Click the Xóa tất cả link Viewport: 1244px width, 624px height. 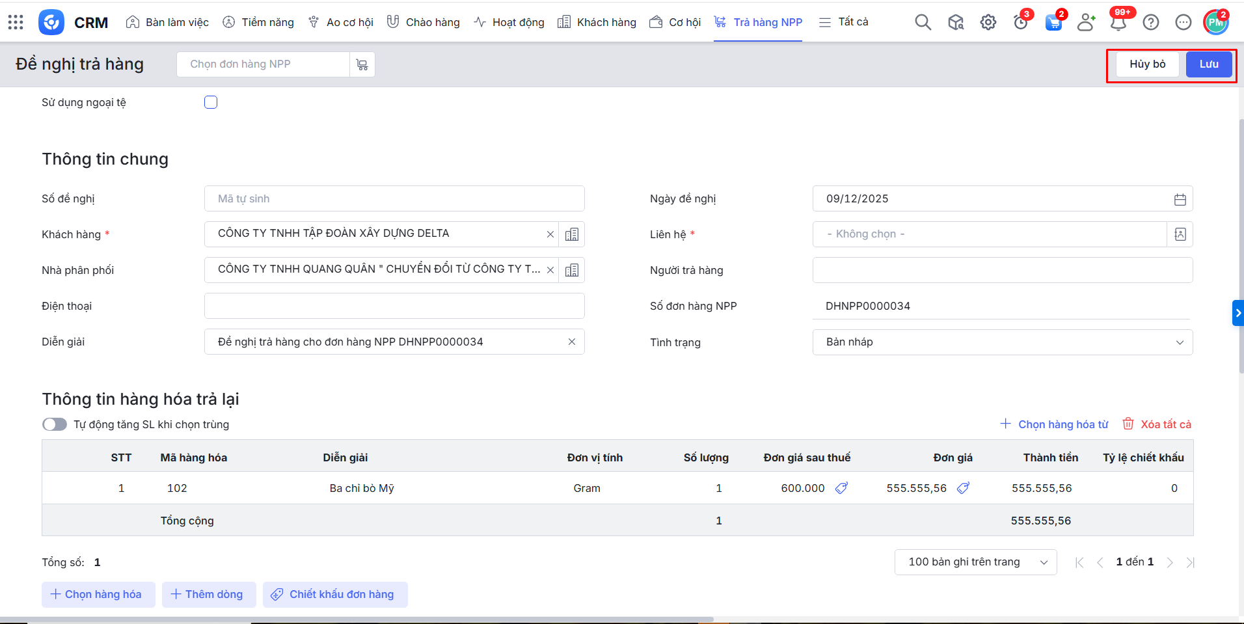coord(1157,424)
